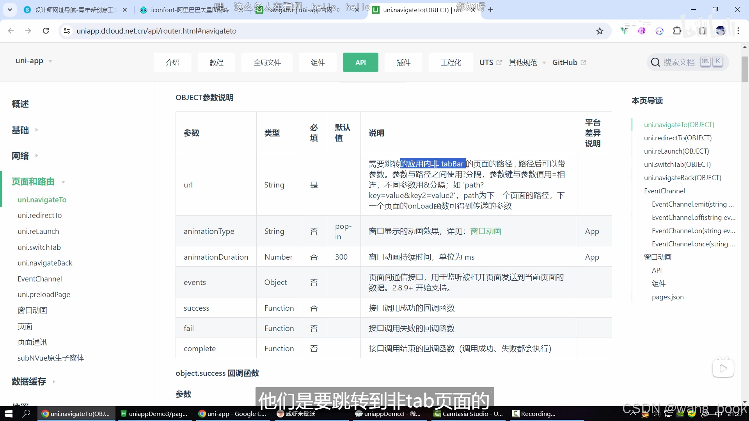The width and height of the screenshot is (749, 421).
Task: Open the uni-app version dropdown
Action: [x=34, y=61]
